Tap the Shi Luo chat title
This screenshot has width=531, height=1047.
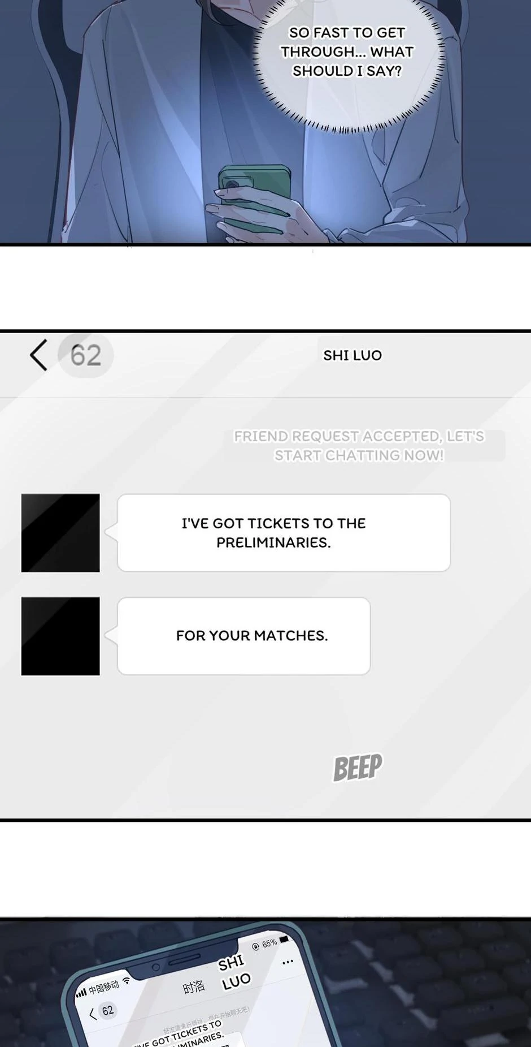pos(352,355)
